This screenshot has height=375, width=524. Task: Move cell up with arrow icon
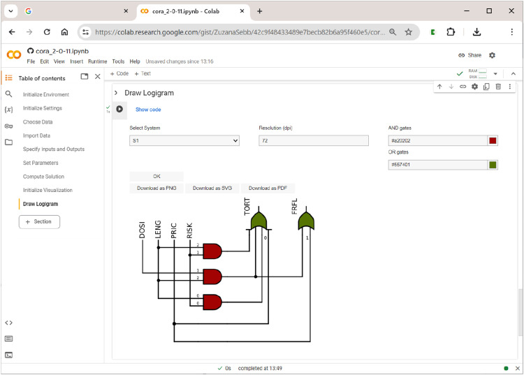tap(439, 87)
